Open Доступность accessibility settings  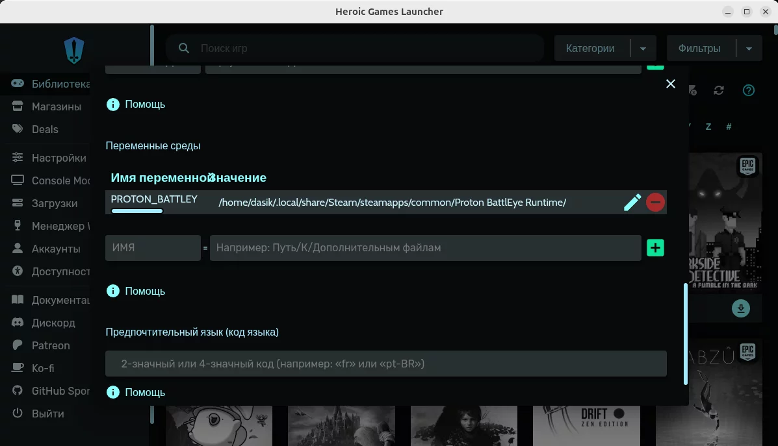(50, 272)
